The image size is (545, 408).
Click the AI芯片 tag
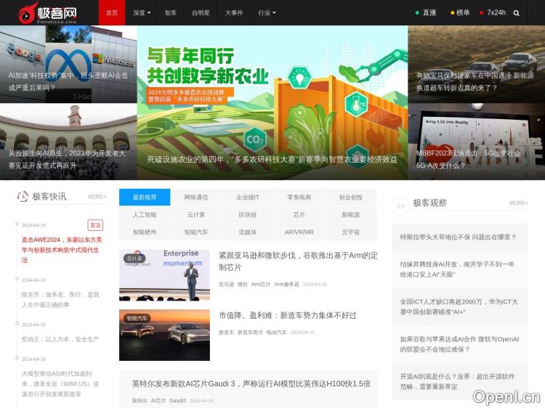click(x=158, y=400)
